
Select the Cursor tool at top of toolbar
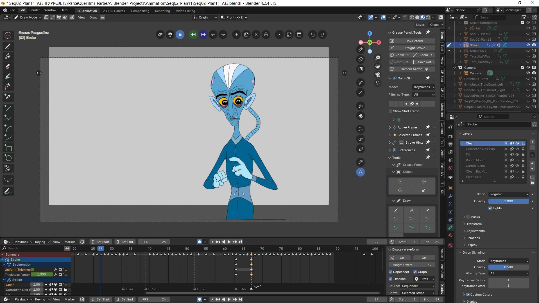pyautogui.click(x=8, y=35)
